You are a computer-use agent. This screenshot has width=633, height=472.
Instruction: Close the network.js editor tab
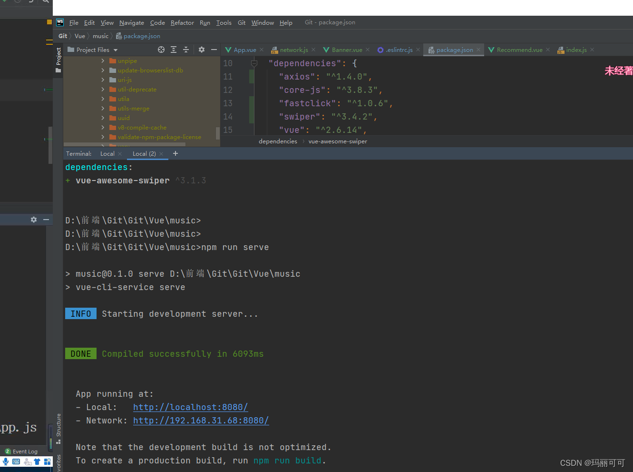pos(313,50)
